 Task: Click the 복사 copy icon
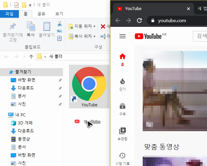(x=31, y=26)
